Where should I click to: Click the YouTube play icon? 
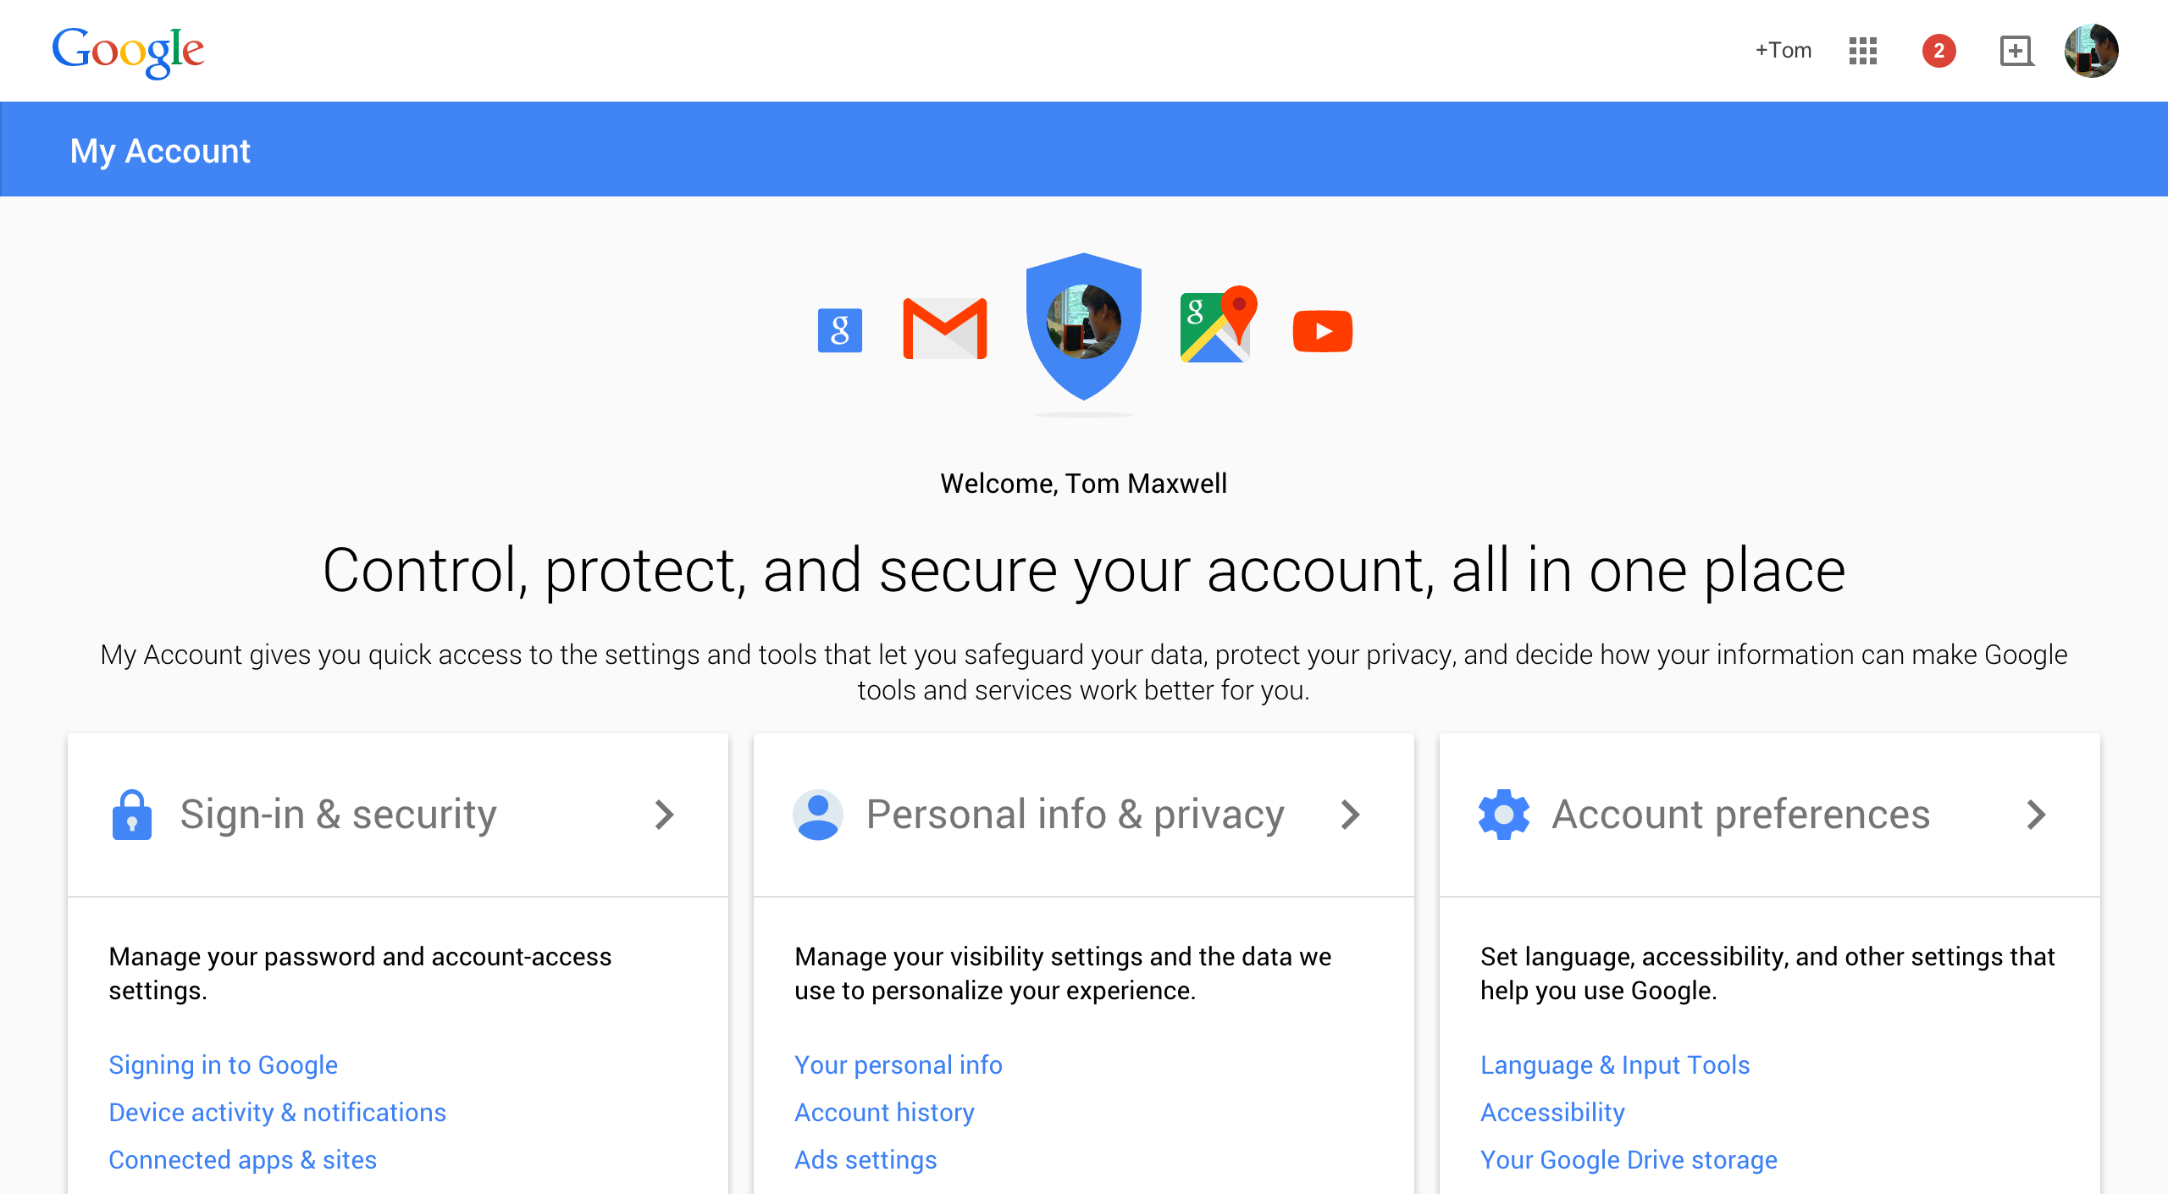pos(1322,331)
